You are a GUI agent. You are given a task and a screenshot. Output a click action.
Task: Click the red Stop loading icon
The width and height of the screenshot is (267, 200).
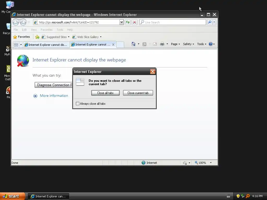134,22
